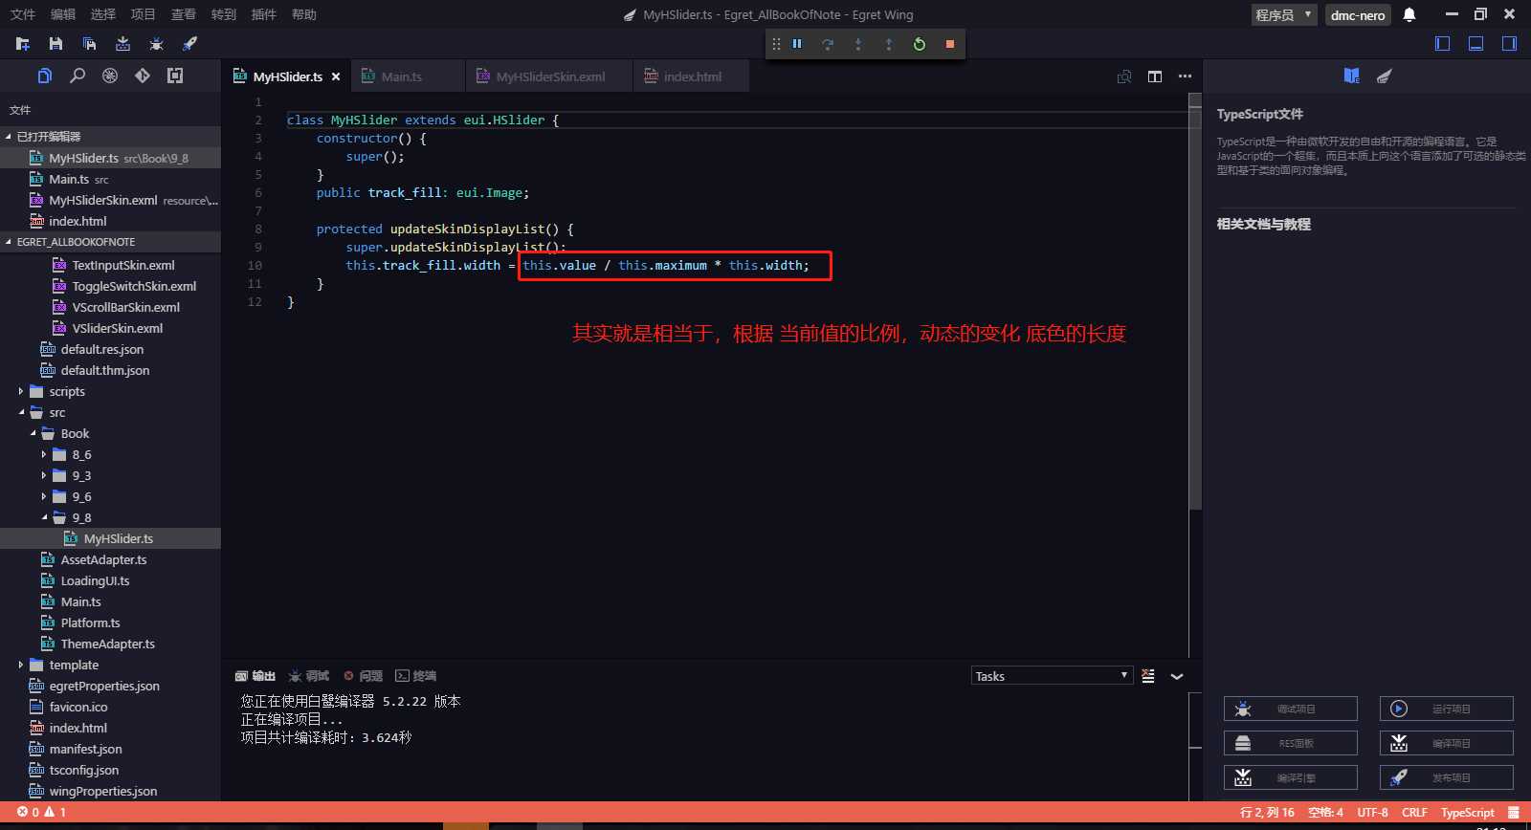Screen dimensions: 1531x830
Task: Collapse the Book folder
Action: 33,433
